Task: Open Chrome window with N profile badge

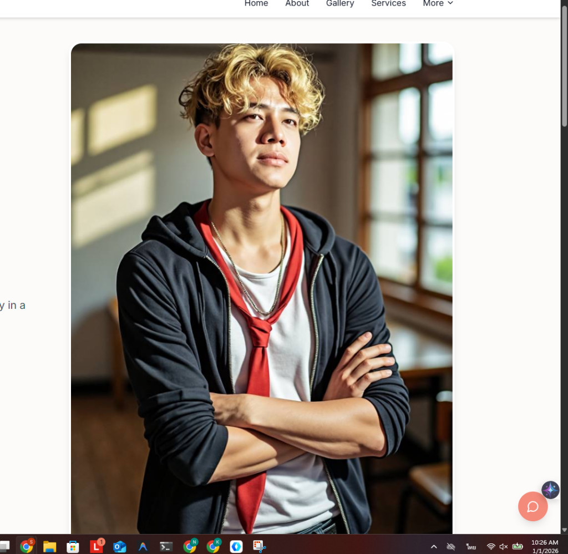Action: click(190, 547)
